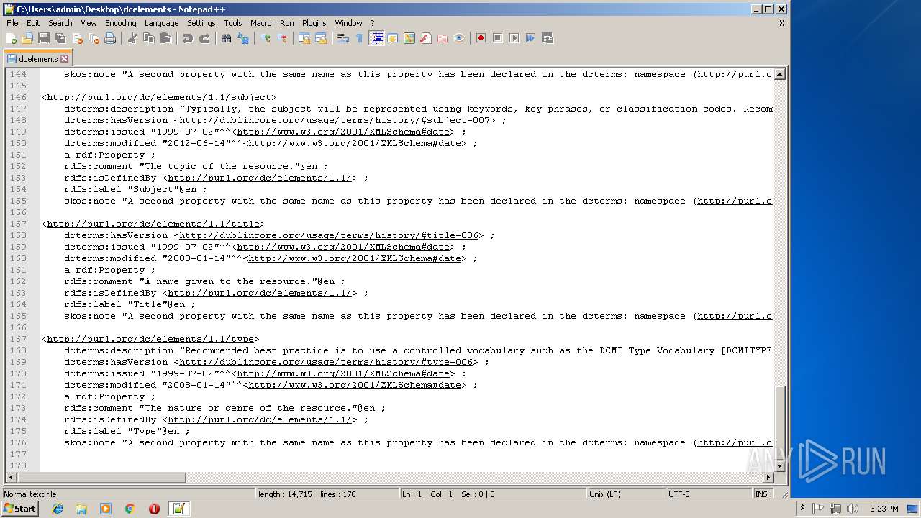Viewport: 921px width, 518px height.
Task: Open the Replace dialog toolbar icon
Action: pyautogui.click(x=243, y=38)
